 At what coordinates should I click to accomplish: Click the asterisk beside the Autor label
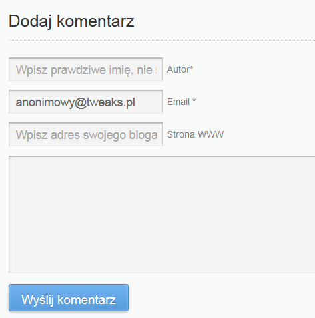coord(192,67)
